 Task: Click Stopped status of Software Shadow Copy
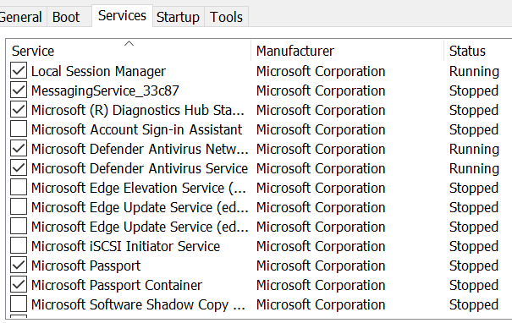click(x=474, y=304)
